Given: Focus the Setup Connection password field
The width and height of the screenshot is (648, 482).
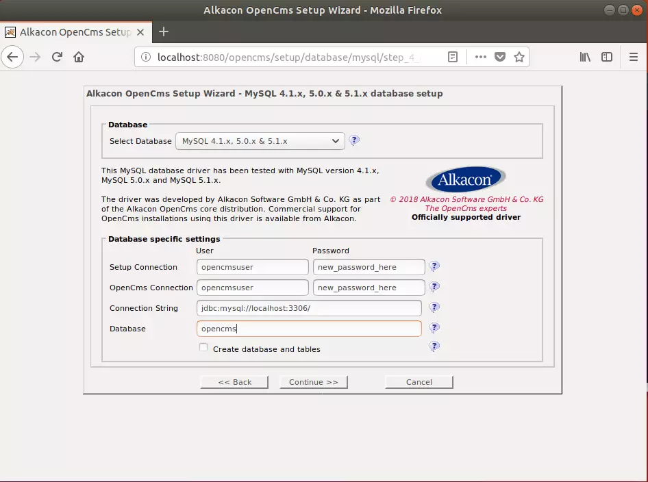Looking at the screenshot, I should pos(369,267).
